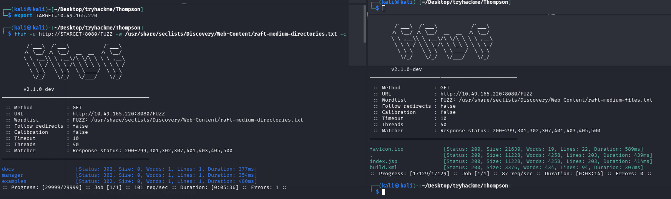671x199 pixels.
Task: Click the 'export' command on first line
Action: point(23,16)
